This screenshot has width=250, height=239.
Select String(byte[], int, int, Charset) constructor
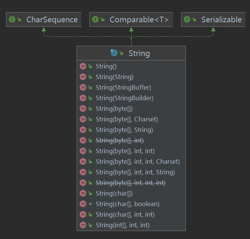[138, 161]
